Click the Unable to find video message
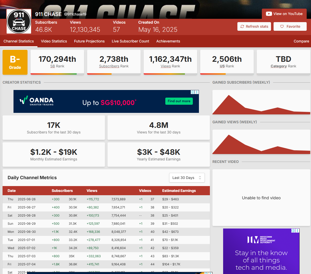The image size is (311, 274). (x=261, y=198)
